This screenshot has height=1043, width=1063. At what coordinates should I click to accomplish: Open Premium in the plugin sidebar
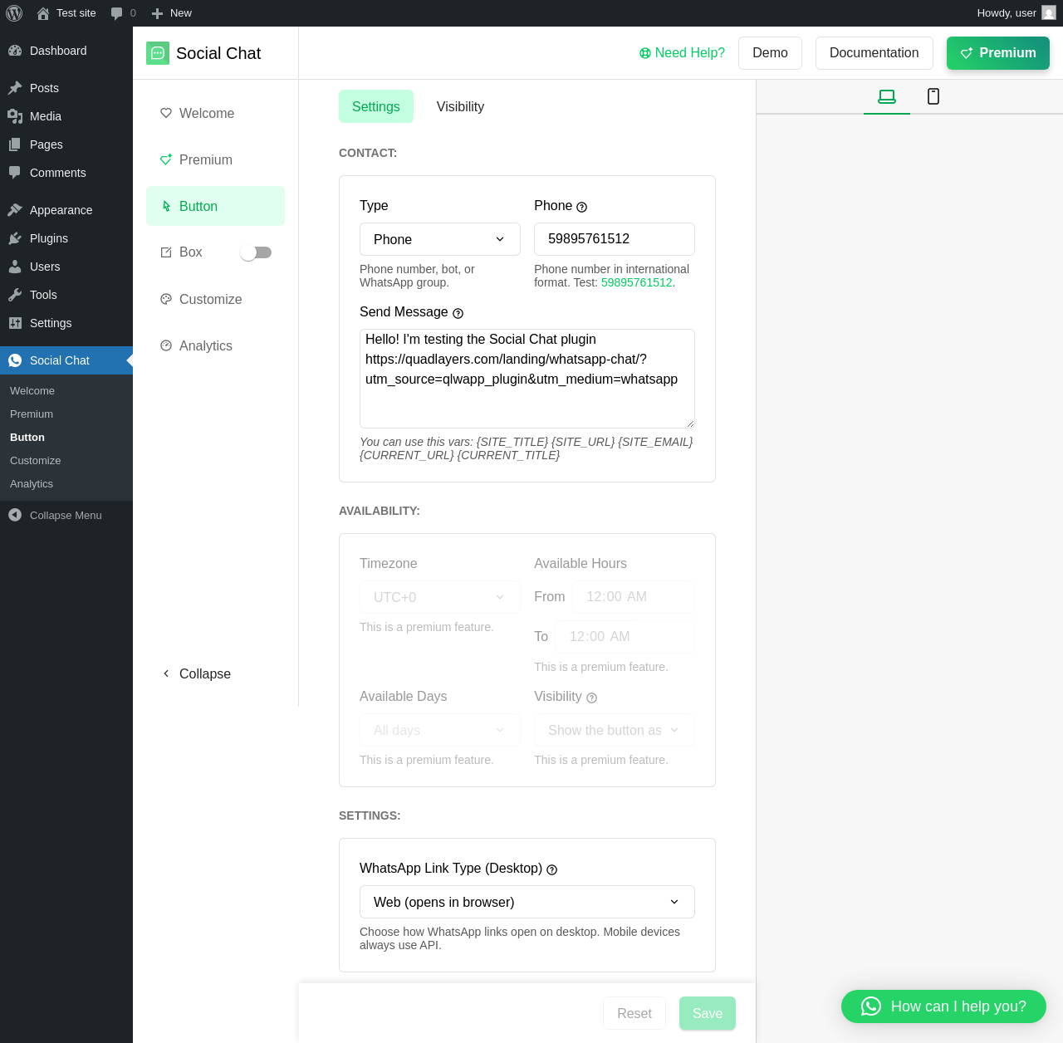[215, 159]
